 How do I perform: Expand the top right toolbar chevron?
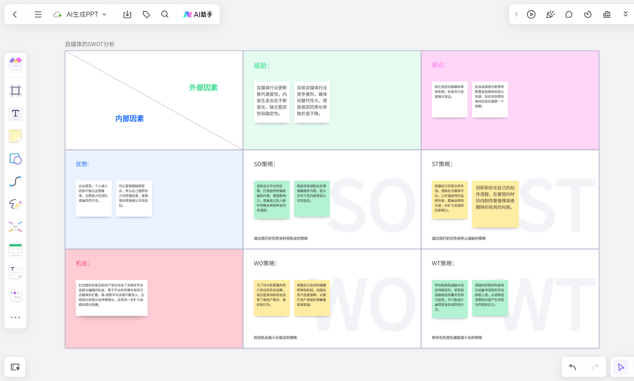[516, 14]
